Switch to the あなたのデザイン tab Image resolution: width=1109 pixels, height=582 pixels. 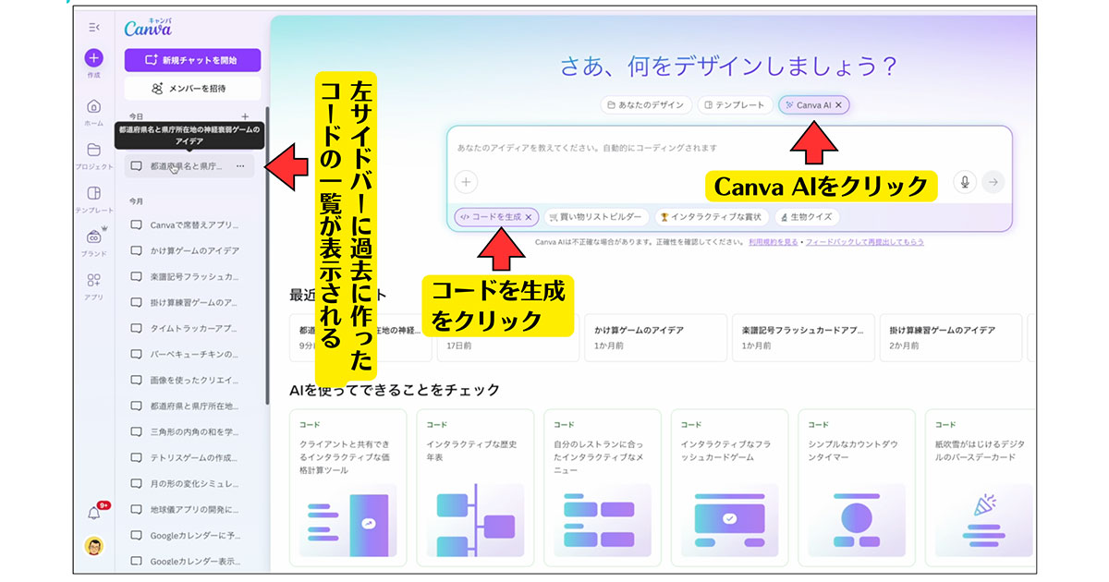point(647,104)
